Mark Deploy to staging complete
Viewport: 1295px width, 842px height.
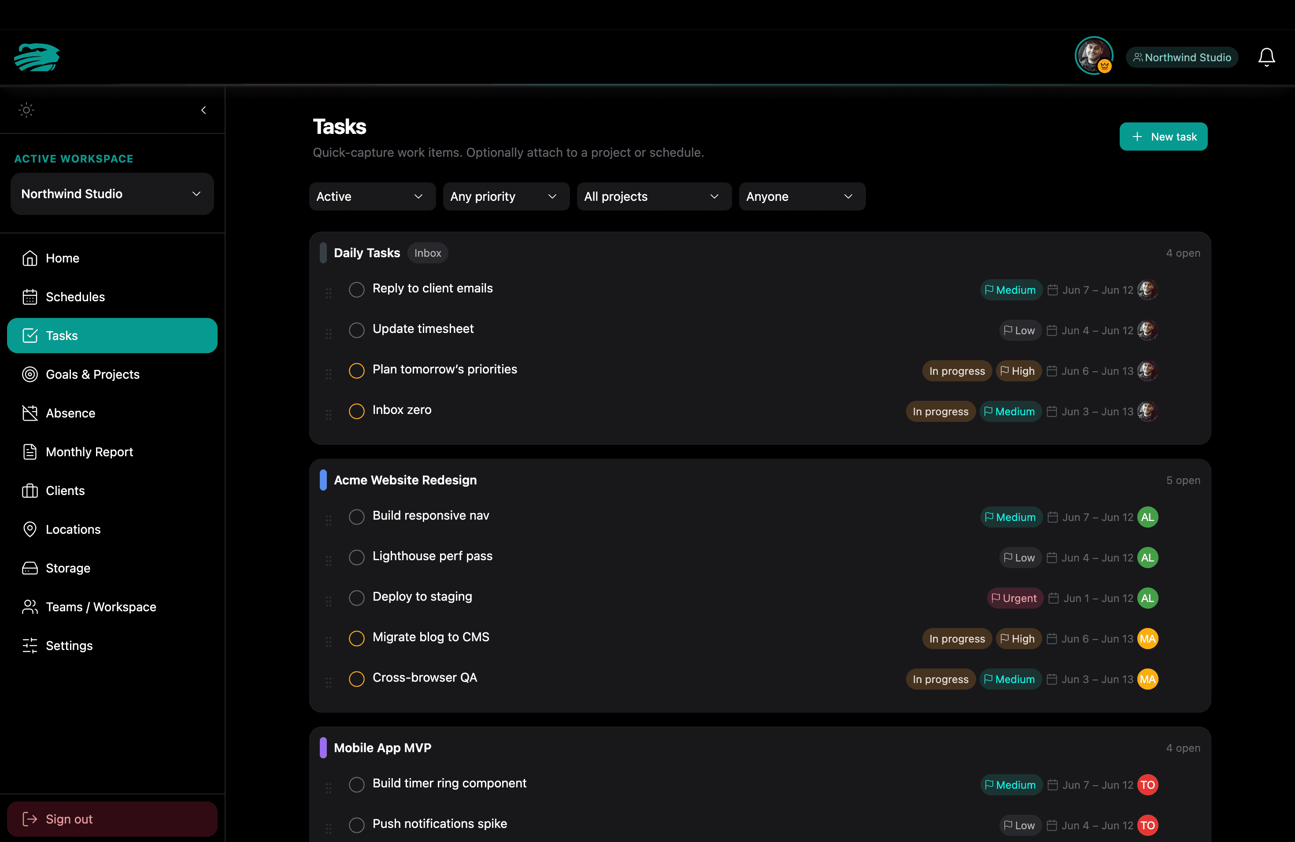click(x=356, y=598)
